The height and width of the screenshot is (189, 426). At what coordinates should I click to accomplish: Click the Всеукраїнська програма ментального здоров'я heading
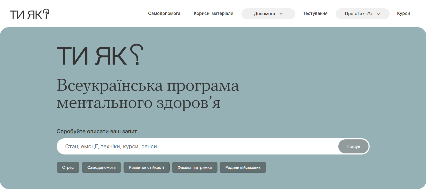coord(148,94)
